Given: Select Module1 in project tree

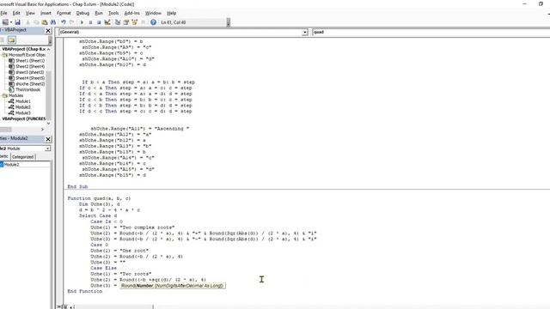Looking at the screenshot, I should [23, 101].
